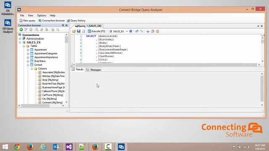Expand the Administration node

tap(20, 39)
